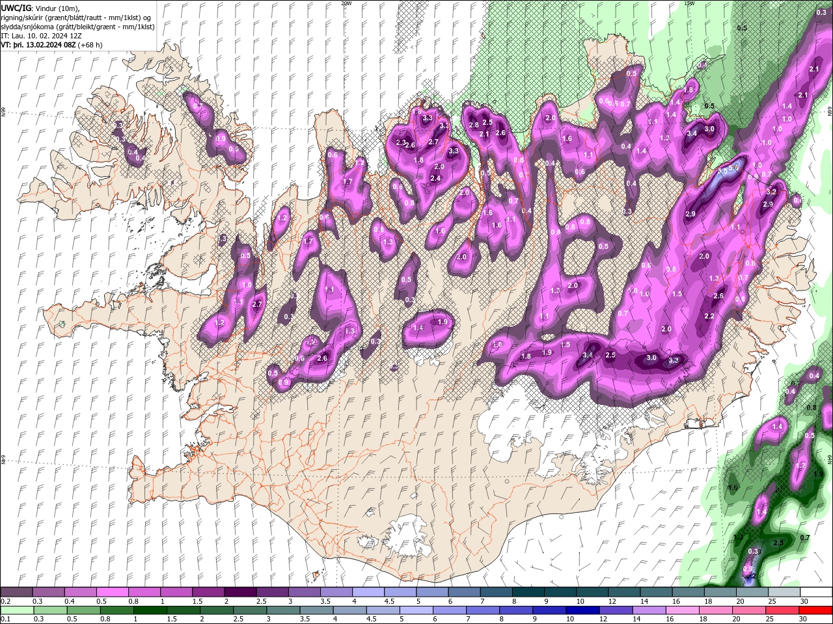Click the '0.1' label on the rain scale

(5, 619)
